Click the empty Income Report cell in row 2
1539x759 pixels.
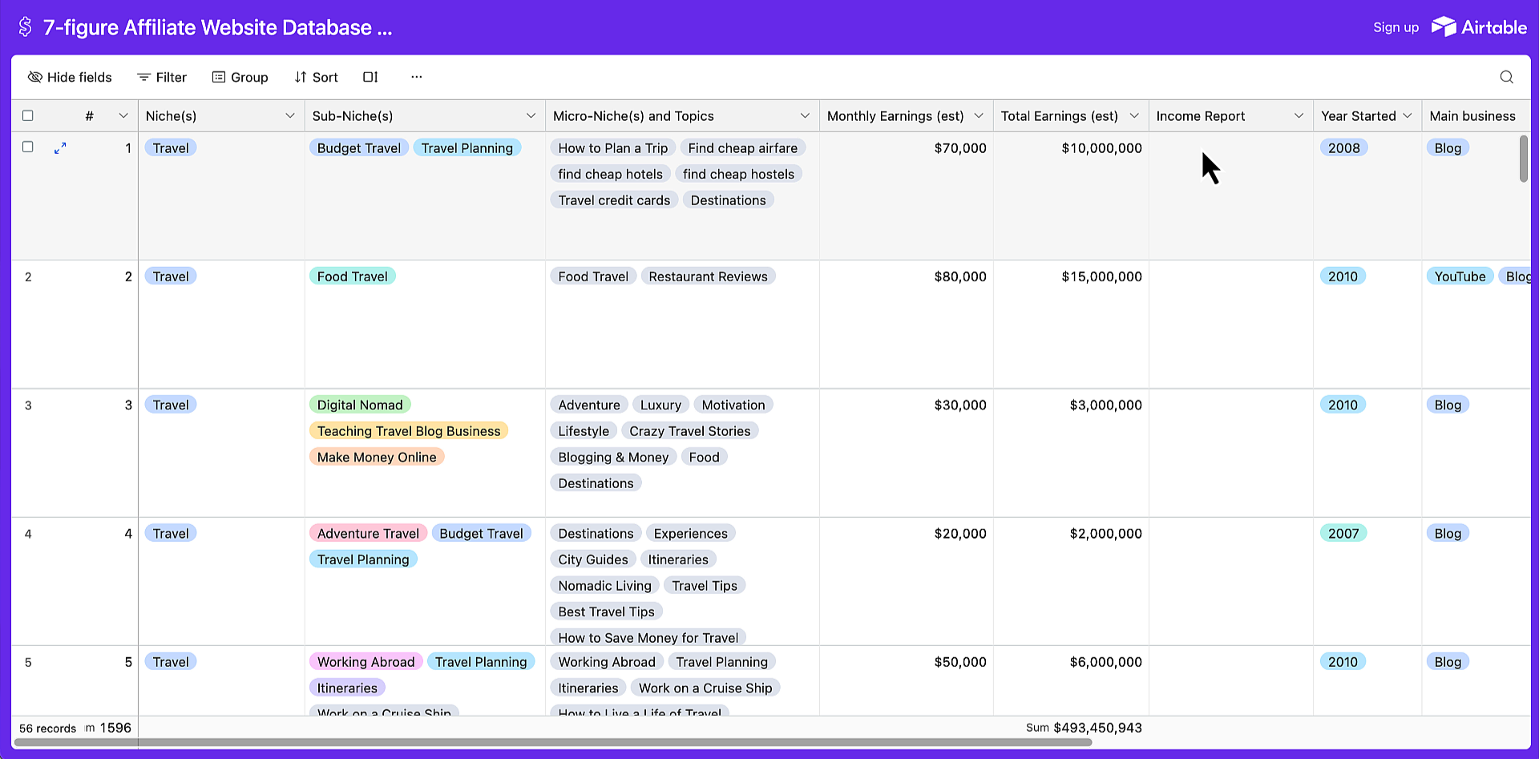[x=1231, y=325]
